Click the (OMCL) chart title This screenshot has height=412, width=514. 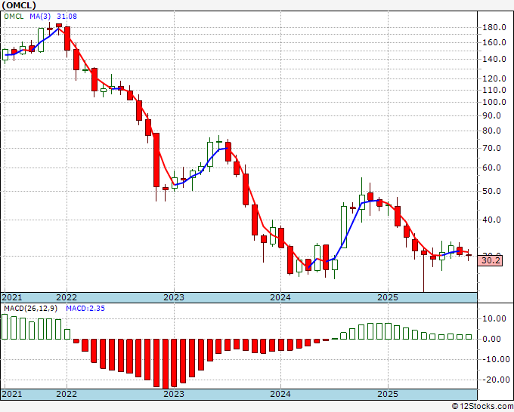point(19,5)
